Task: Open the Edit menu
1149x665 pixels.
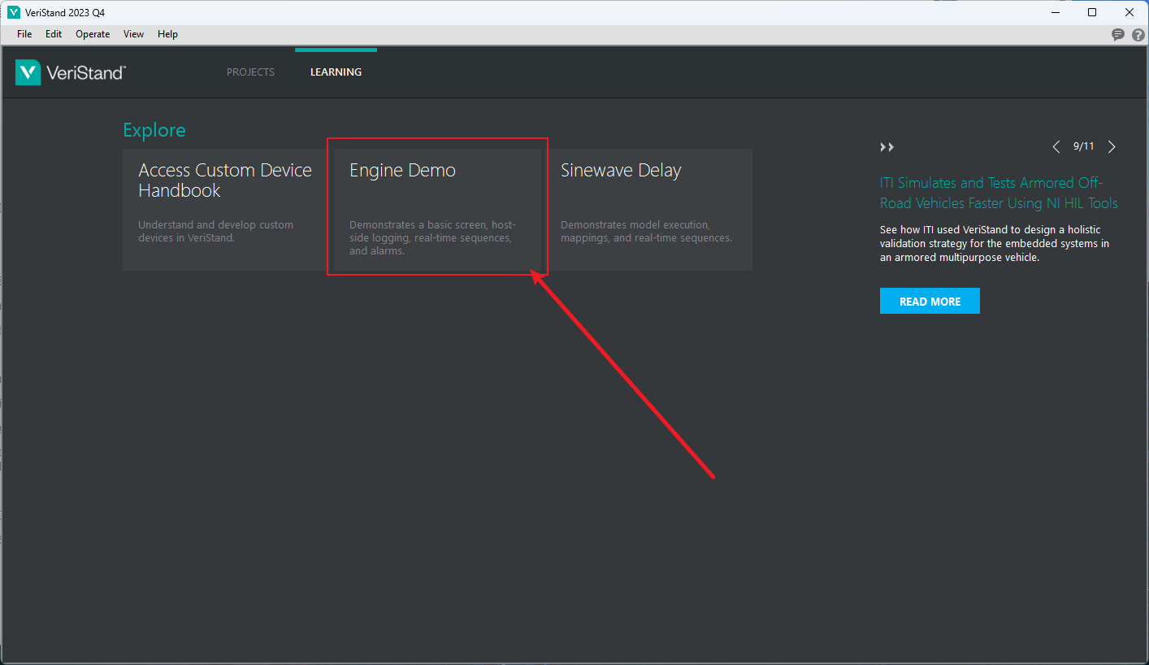Action: tap(54, 34)
